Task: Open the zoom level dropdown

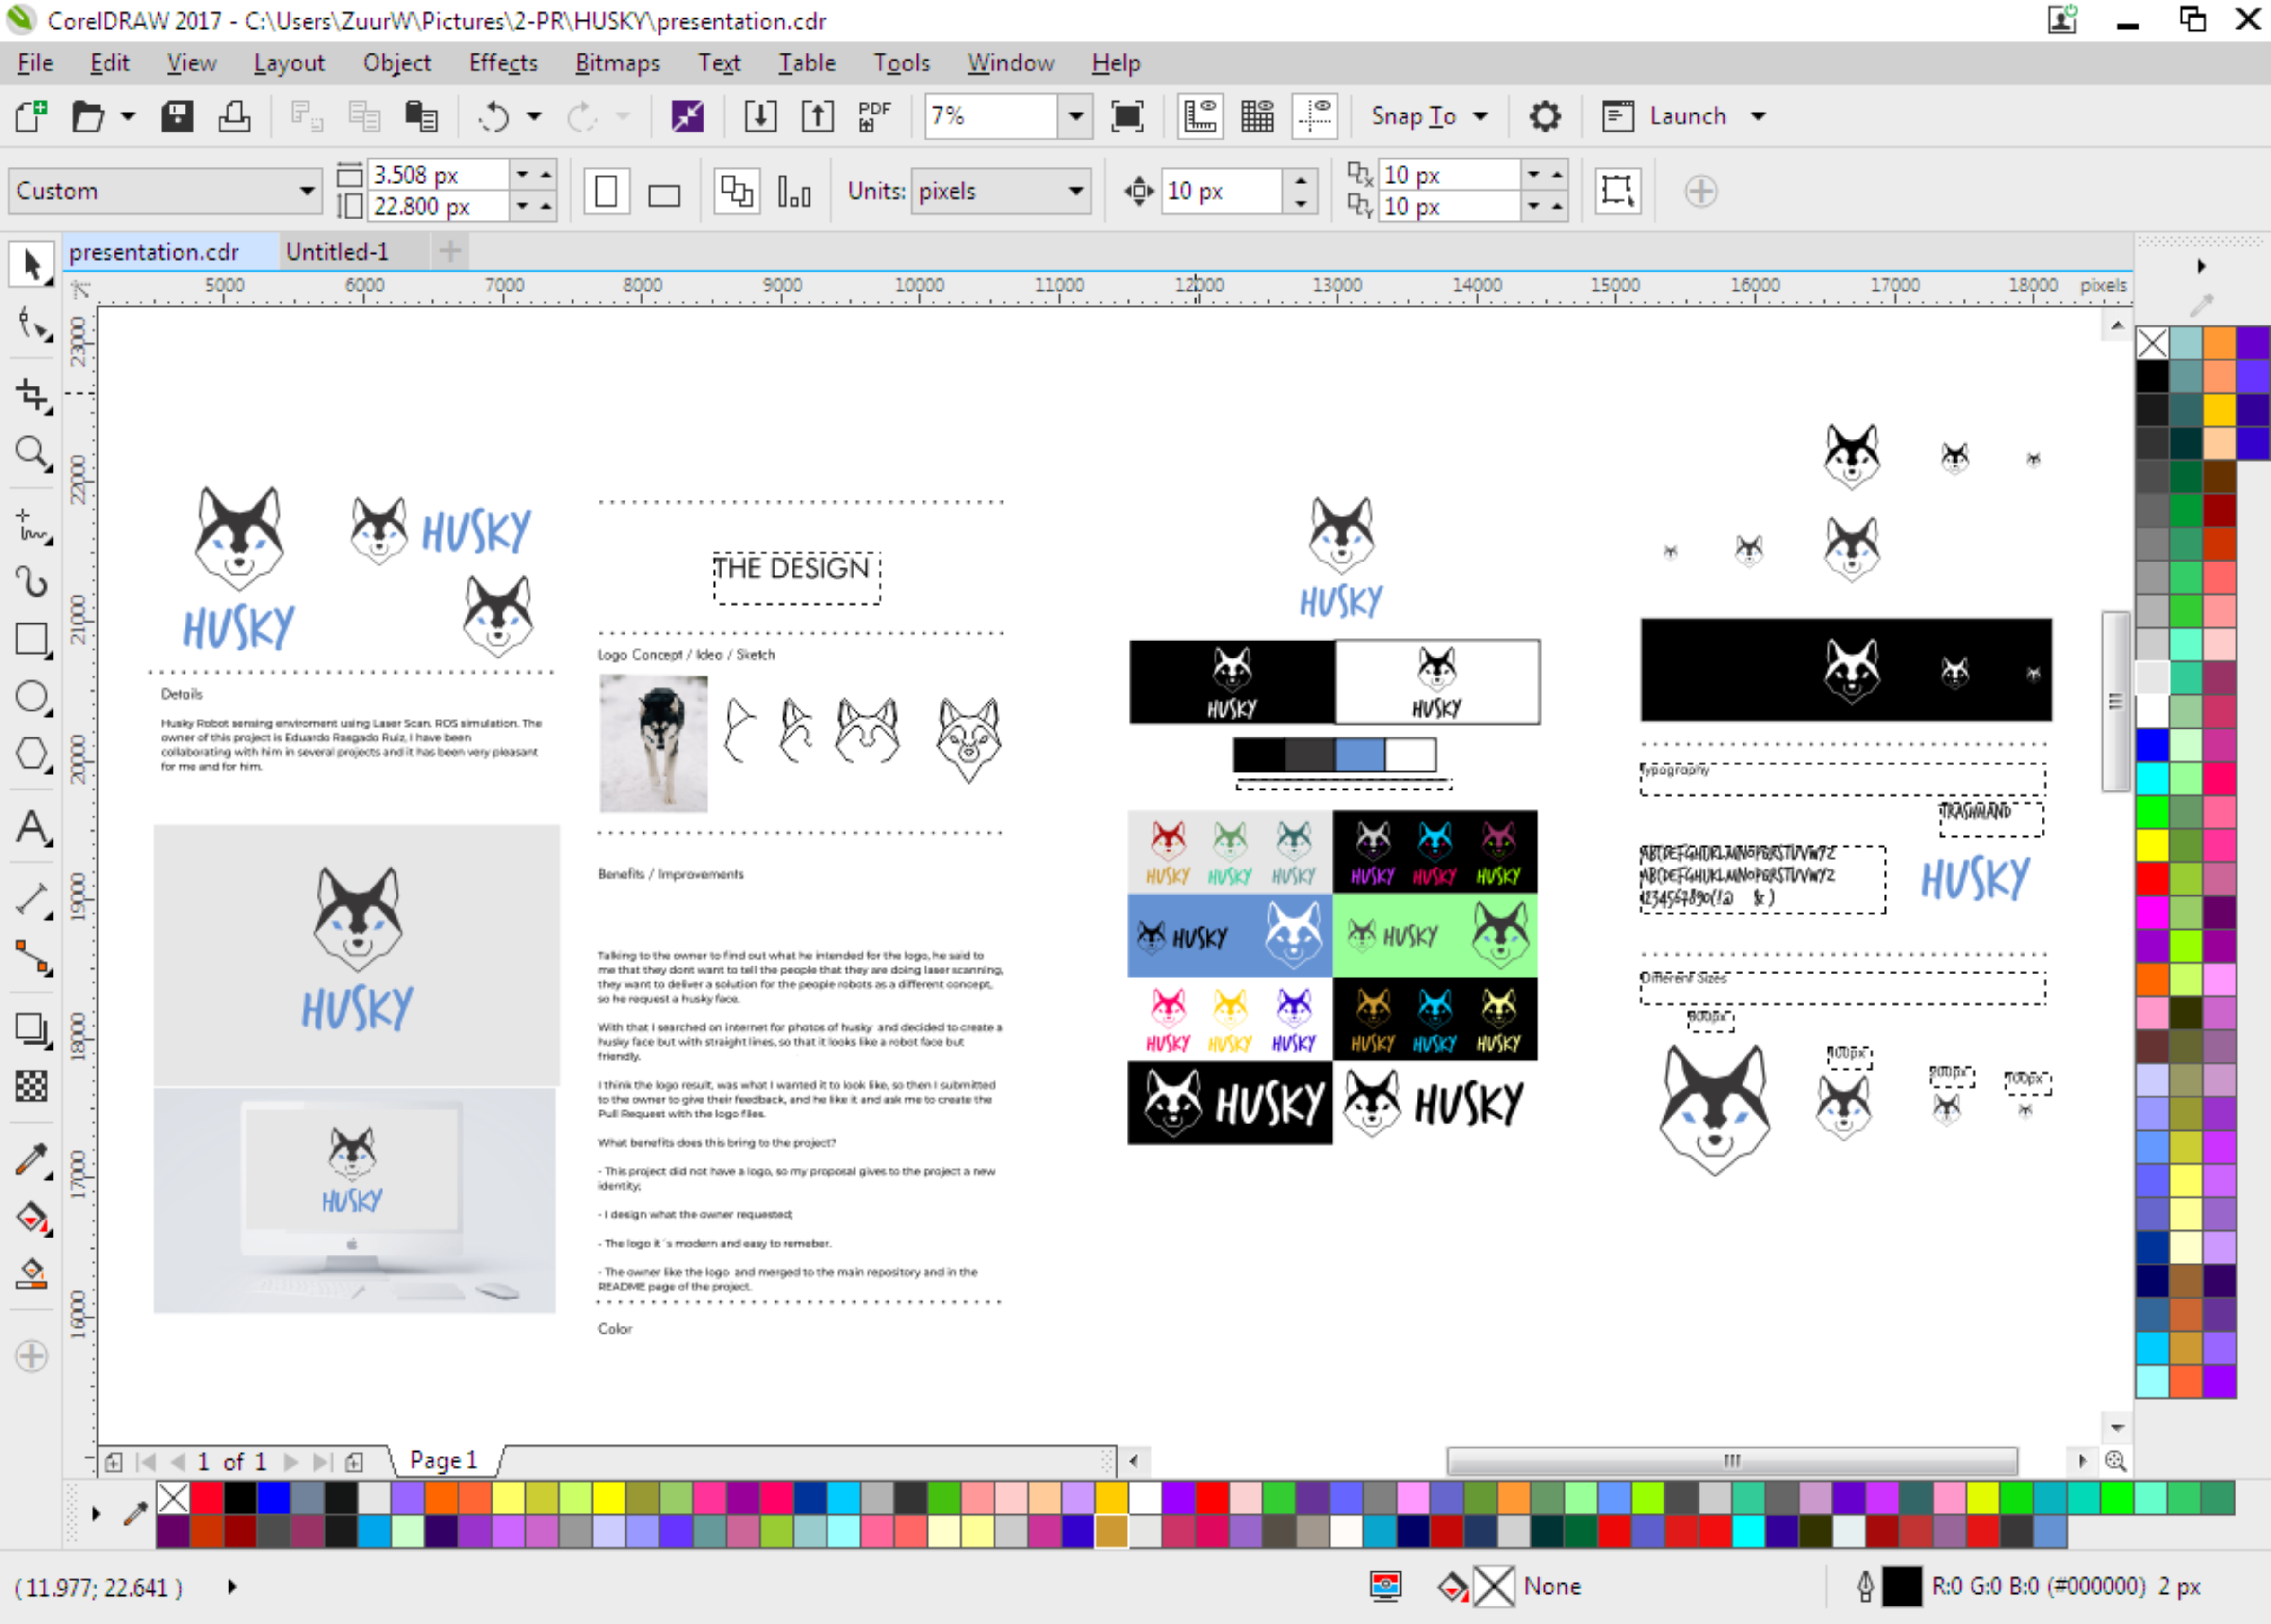Action: click(1075, 117)
